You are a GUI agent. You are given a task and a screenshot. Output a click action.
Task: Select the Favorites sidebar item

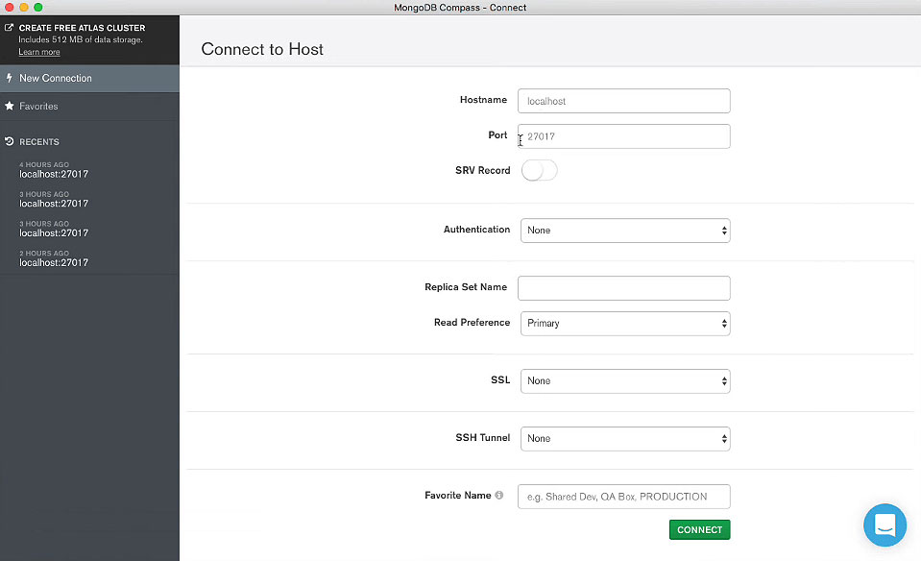[38, 106]
